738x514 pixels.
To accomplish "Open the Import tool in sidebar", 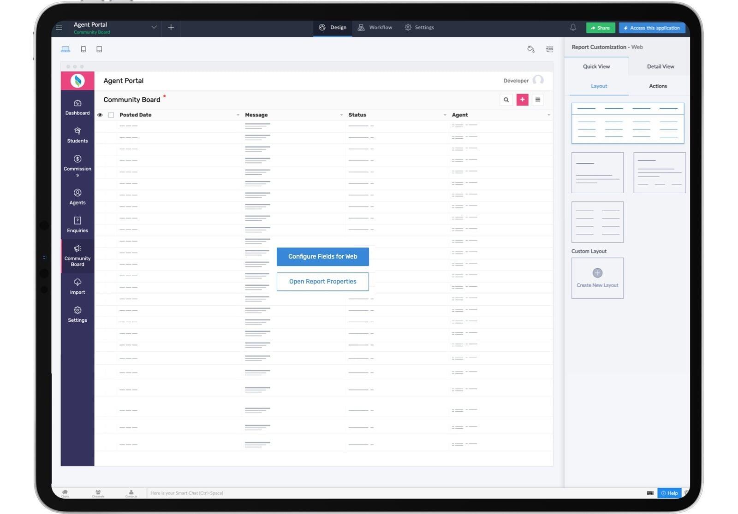I will click(x=77, y=286).
